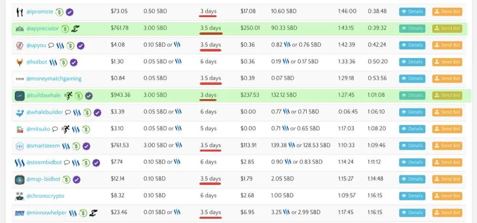This screenshot has height=223, width=477.
Task: Click the refund dollar icon beside @mitsuko
Action: click(86, 130)
